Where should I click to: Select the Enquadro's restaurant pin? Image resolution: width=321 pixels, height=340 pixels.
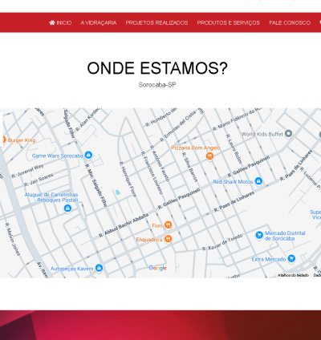click(x=168, y=239)
